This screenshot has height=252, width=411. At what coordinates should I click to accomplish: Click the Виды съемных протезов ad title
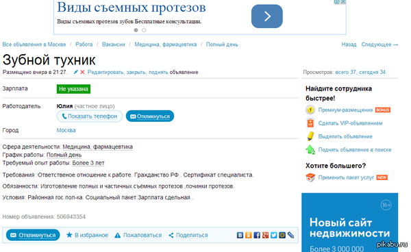pyautogui.click(x=132, y=8)
